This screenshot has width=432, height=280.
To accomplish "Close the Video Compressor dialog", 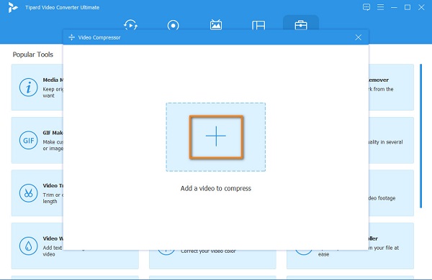I will click(x=358, y=37).
